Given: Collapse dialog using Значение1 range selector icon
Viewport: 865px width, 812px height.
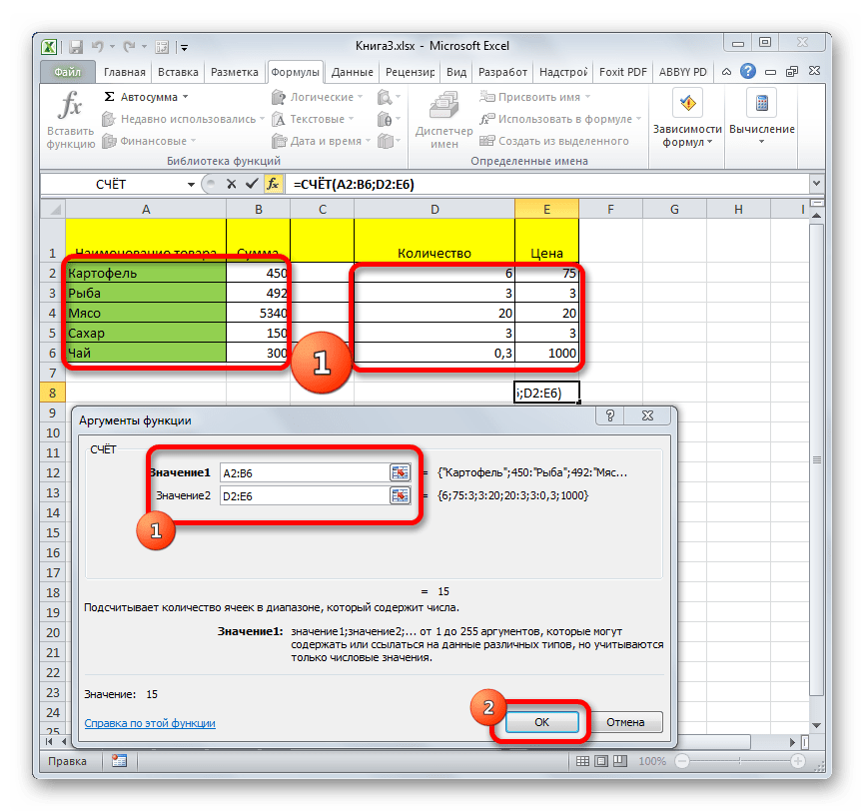Looking at the screenshot, I should coord(400,472).
